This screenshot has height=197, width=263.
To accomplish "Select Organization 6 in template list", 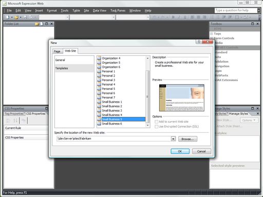I will point(111,67).
